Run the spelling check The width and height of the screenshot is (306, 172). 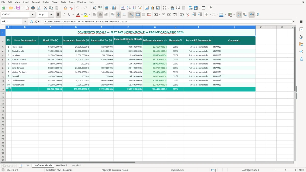pos(100,8)
